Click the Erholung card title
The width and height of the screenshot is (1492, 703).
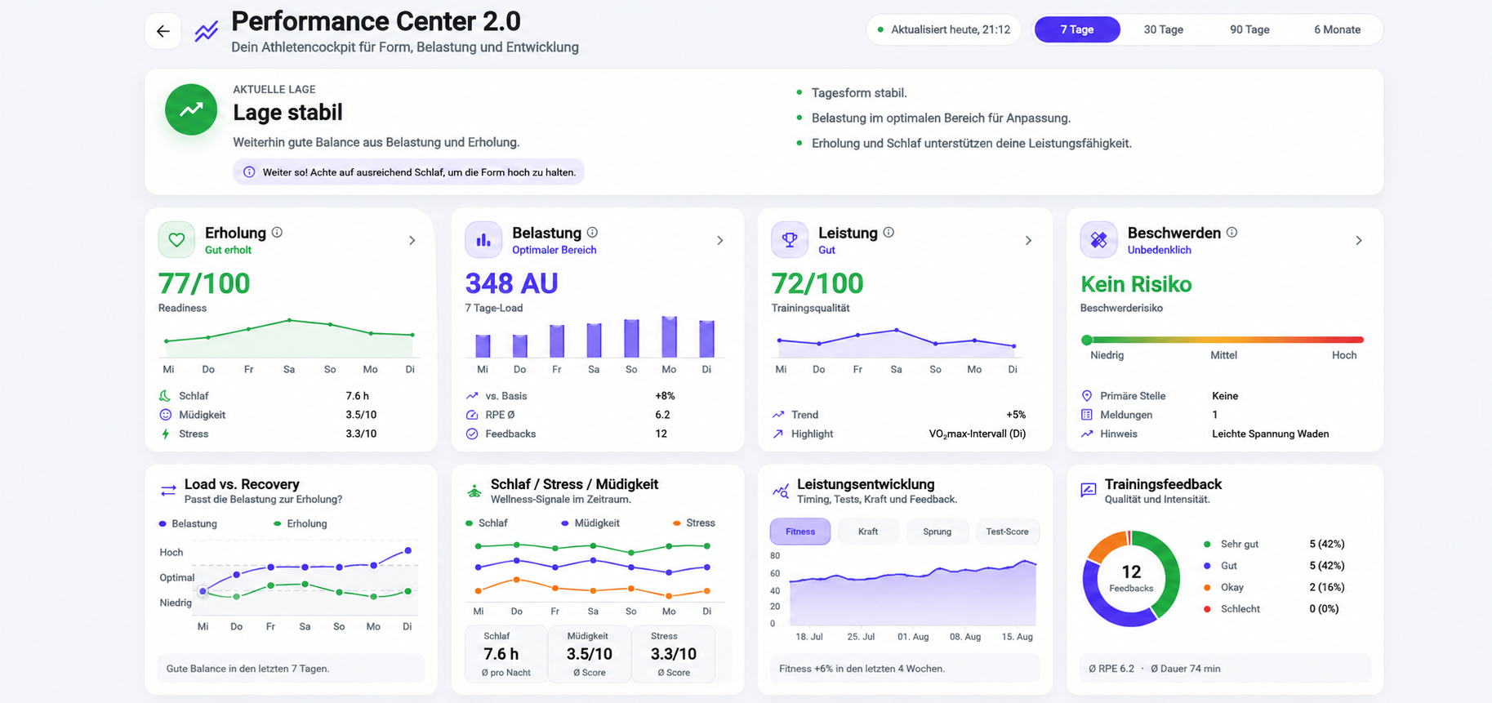click(x=235, y=233)
